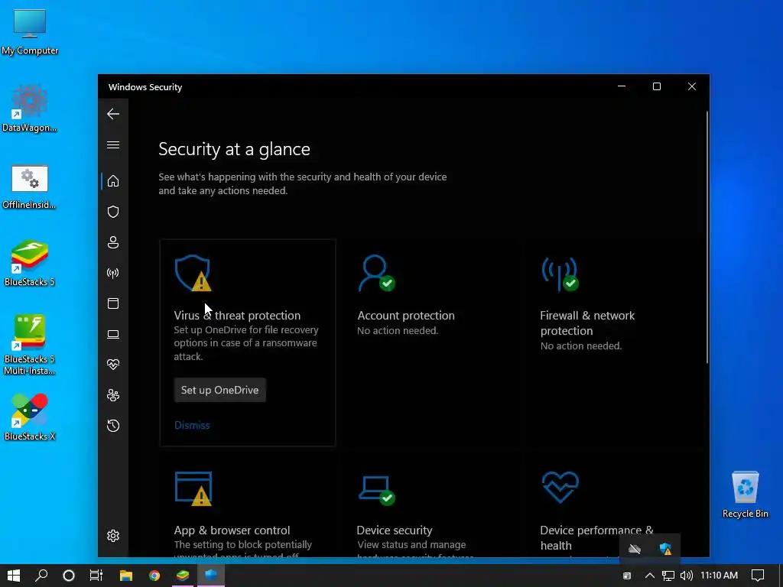Open App & browser control heading
Screen dimensions: 783x587
[232, 530]
